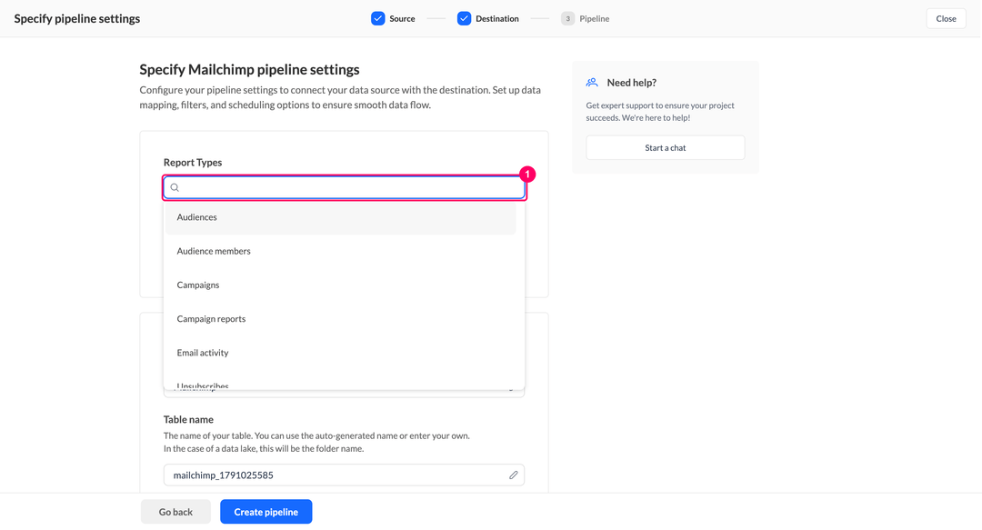
Task: Click the Table name input mailchimp_1791025585
Action: pos(344,475)
